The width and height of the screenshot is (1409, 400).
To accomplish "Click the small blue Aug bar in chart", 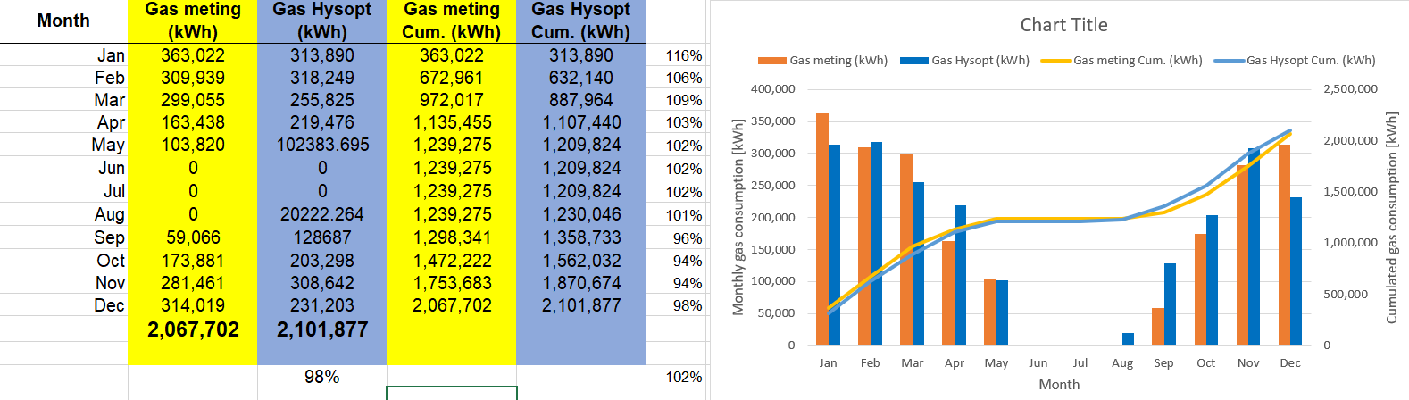I will click(x=1129, y=338).
